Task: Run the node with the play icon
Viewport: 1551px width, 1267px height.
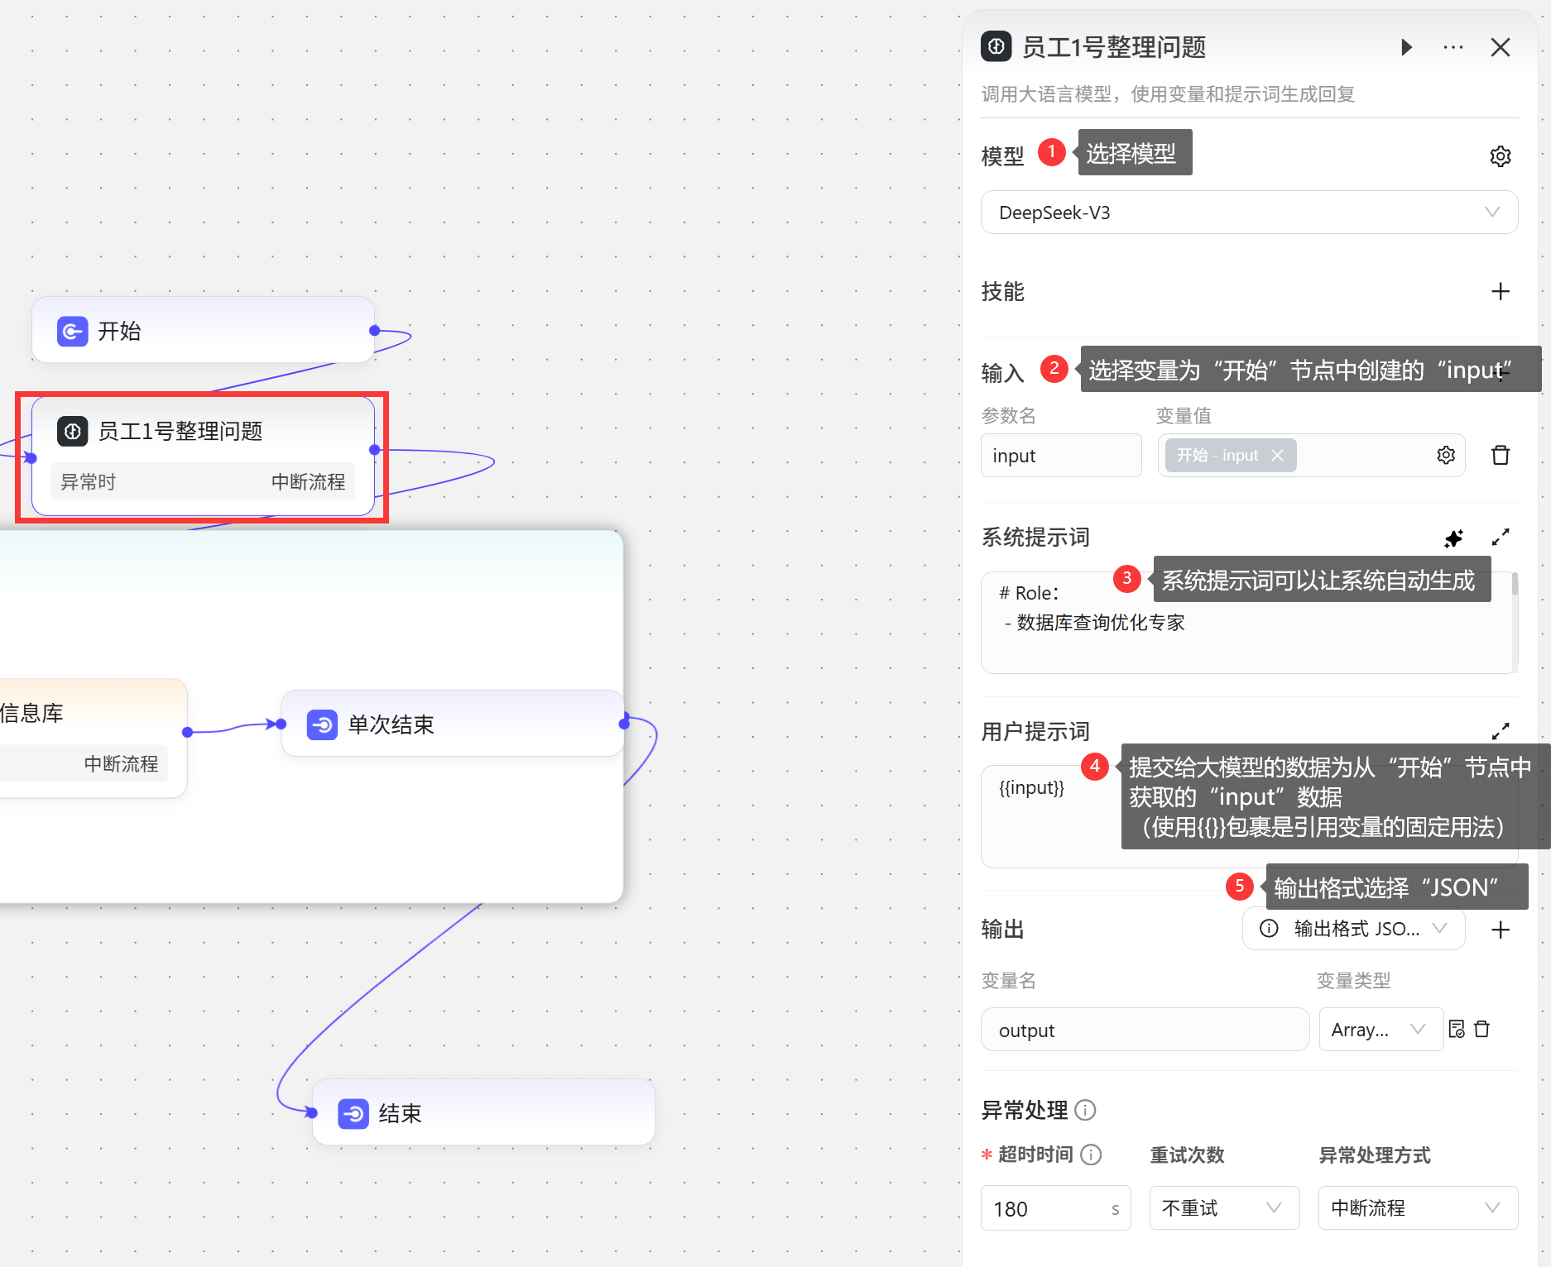Action: click(1406, 47)
